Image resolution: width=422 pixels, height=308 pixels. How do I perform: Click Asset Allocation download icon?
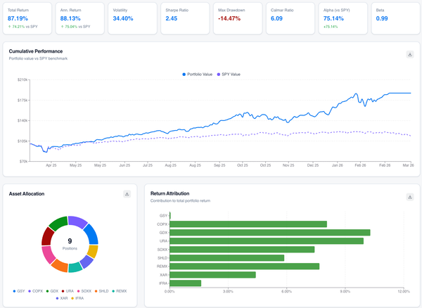127,194
